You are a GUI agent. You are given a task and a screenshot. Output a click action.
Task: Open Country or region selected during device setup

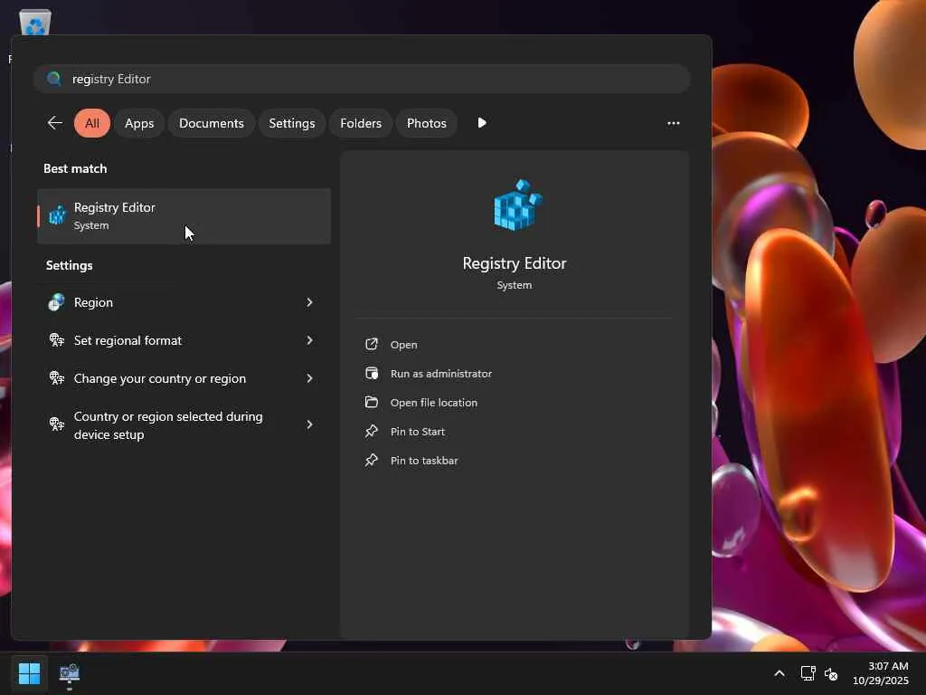183,425
